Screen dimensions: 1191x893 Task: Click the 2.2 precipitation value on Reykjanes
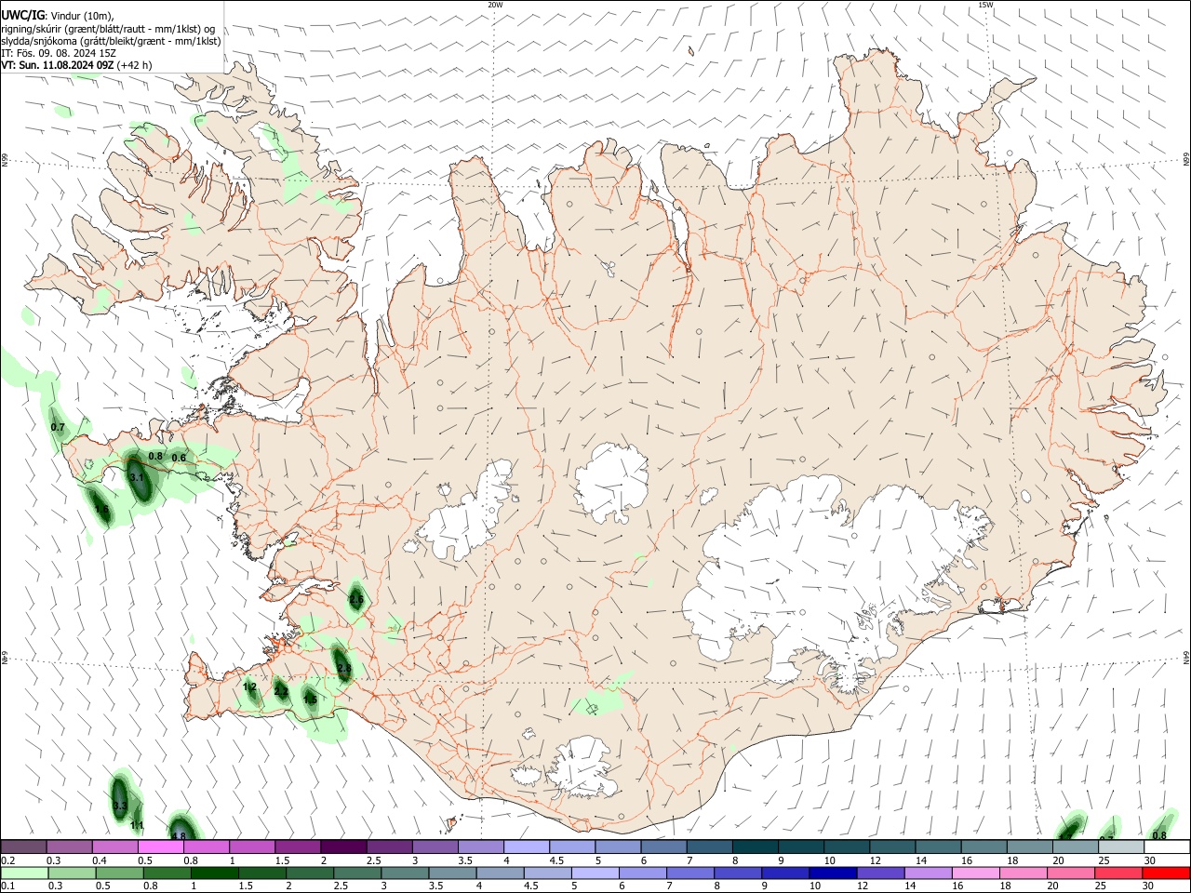click(281, 691)
